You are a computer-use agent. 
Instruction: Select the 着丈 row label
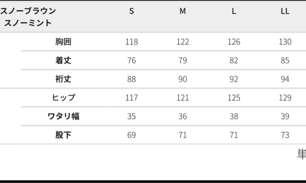(63, 60)
